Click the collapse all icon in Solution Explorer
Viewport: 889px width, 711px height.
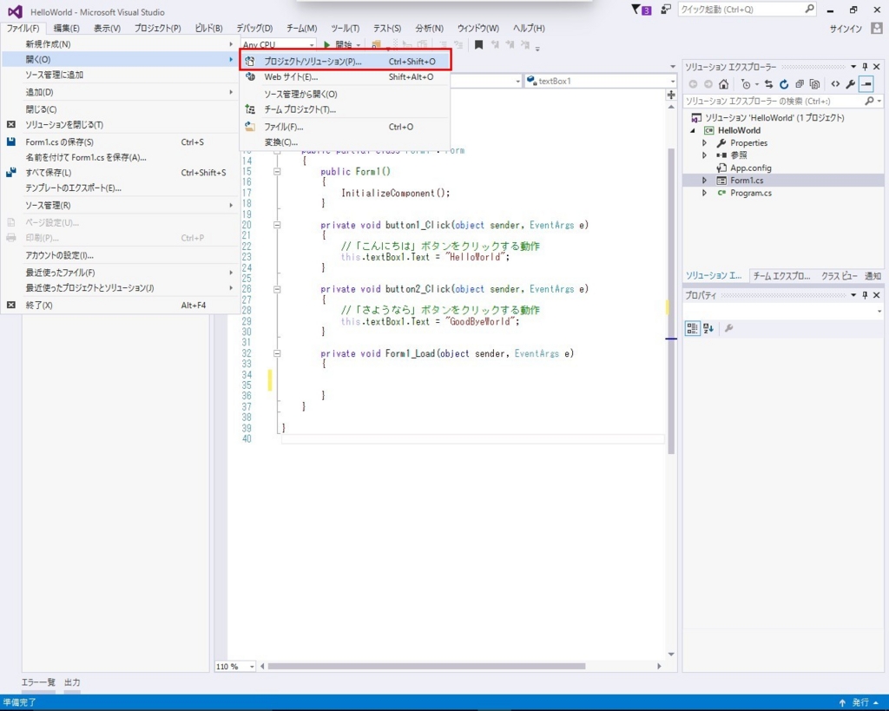800,84
